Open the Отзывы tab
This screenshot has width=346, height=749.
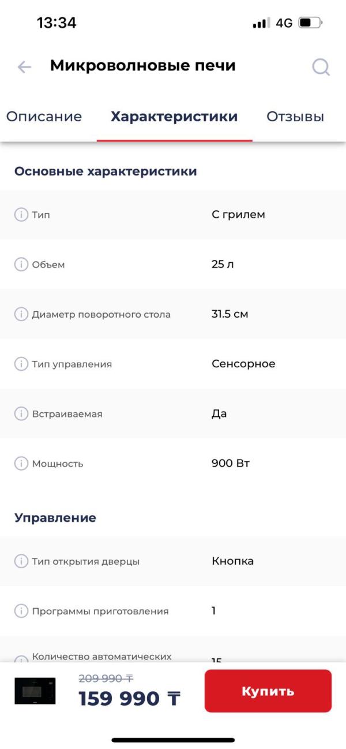click(x=295, y=117)
